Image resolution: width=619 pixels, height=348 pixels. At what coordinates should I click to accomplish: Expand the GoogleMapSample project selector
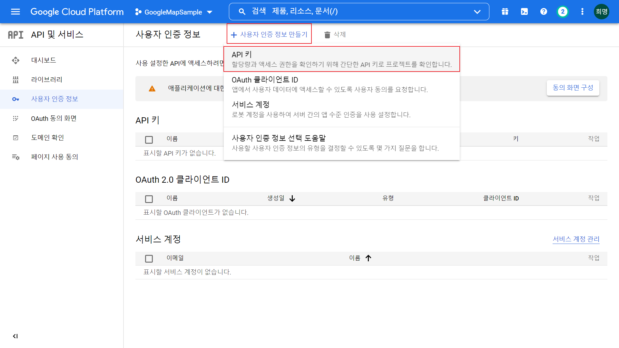click(174, 12)
